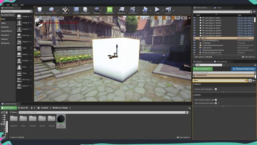Click the Show viewport button

point(61,18)
